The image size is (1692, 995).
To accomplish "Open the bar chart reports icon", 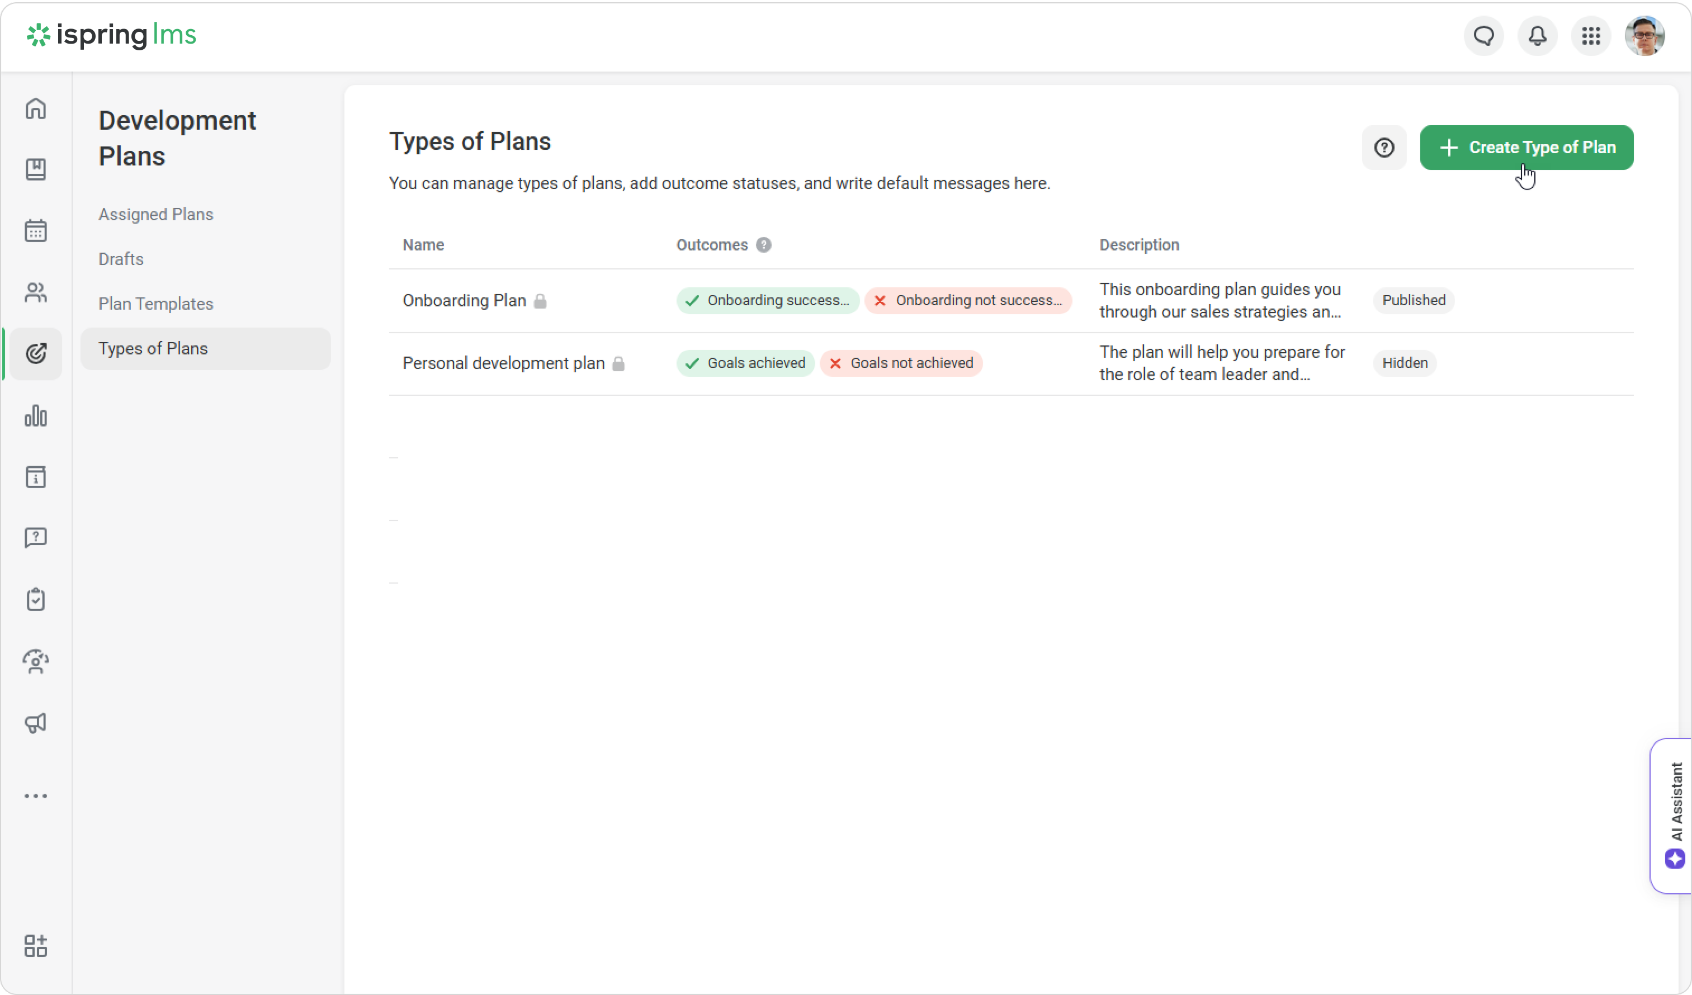I will [36, 415].
